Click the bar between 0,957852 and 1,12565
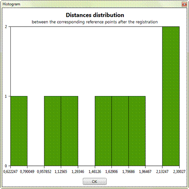Screen dimensions: 189x189 [x=53, y=131]
